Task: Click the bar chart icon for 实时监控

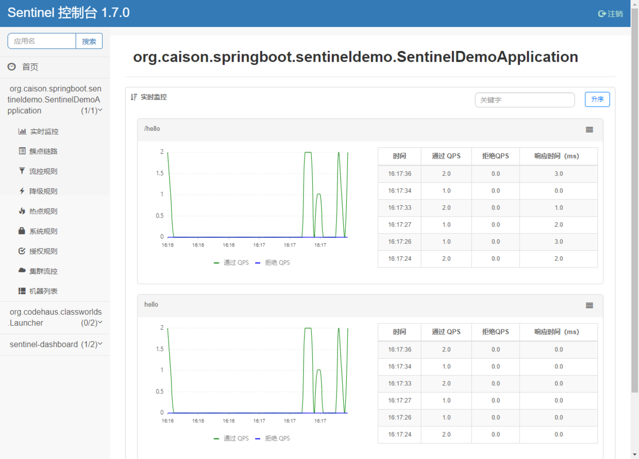Action: [22, 131]
